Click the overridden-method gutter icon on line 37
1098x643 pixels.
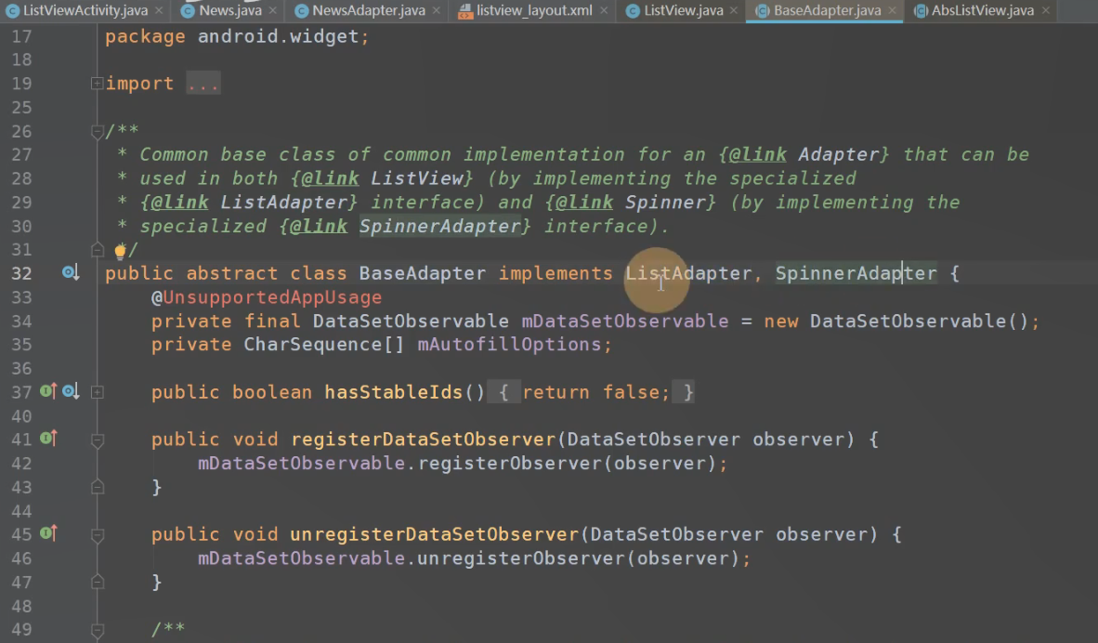[x=70, y=391]
